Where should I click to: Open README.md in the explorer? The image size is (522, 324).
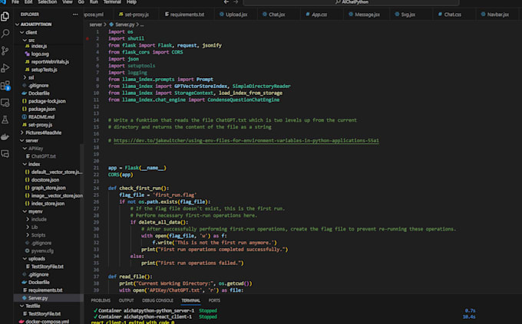click(x=41, y=117)
